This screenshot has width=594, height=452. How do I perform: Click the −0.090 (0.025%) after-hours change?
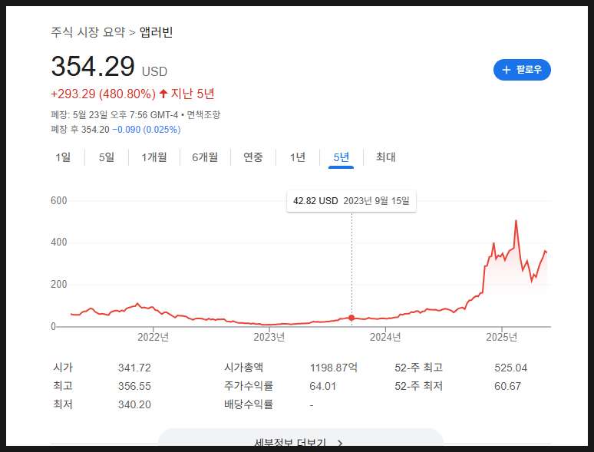coord(147,130)
